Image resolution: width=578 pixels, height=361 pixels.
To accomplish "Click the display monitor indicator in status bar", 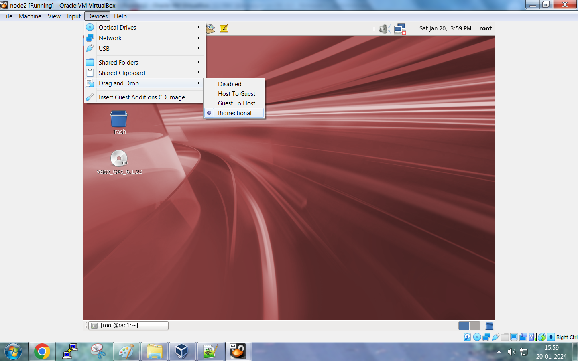I will [514, 337].
